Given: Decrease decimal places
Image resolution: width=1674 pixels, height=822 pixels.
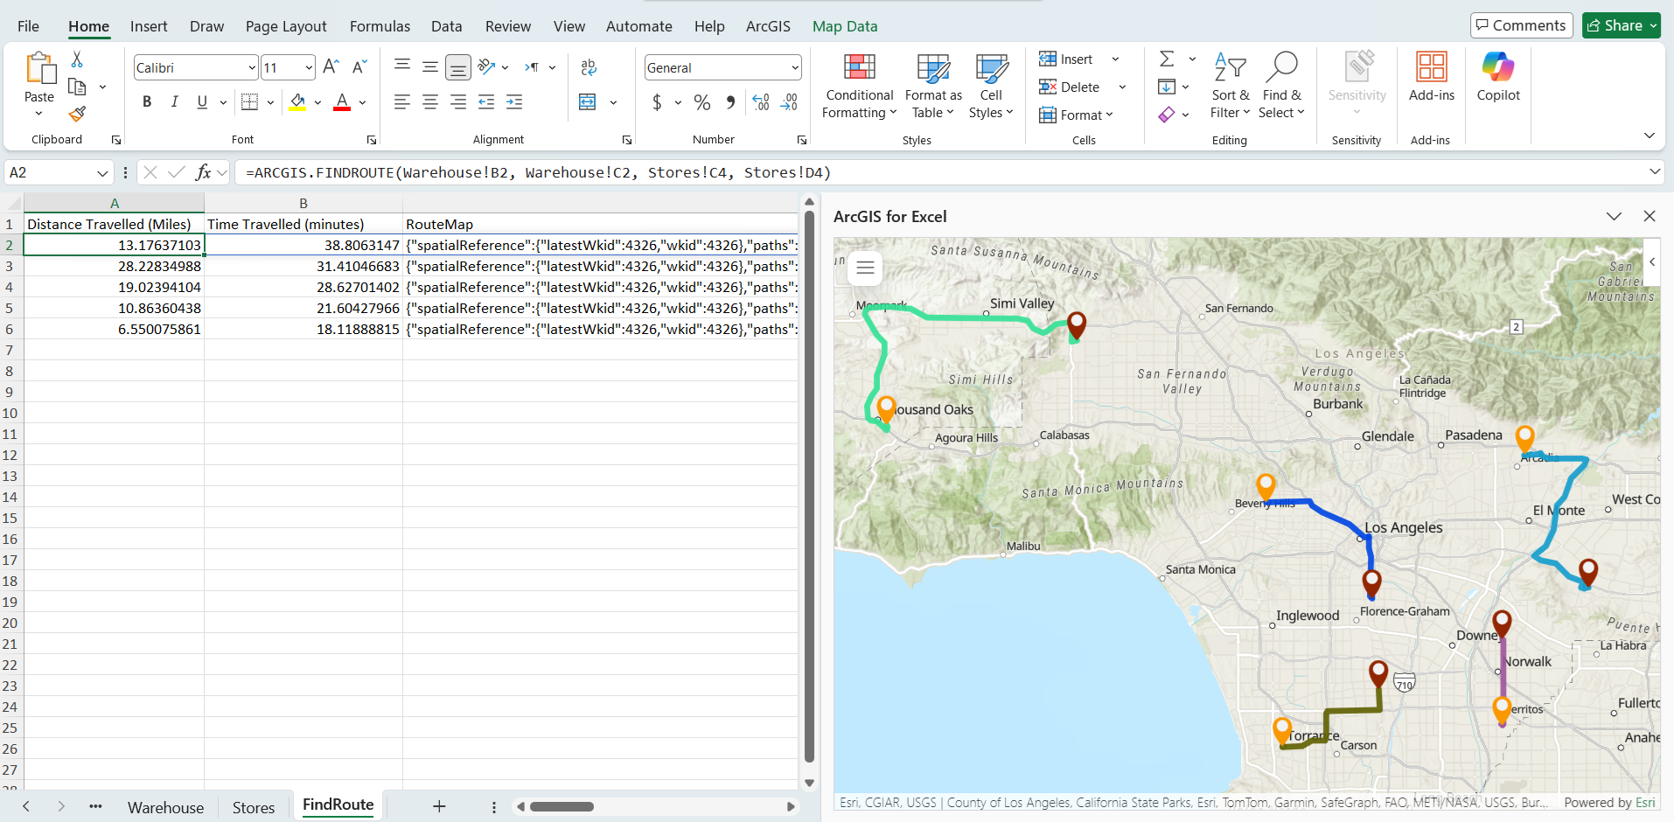Looking at the screenshot, I should point(789,102).
